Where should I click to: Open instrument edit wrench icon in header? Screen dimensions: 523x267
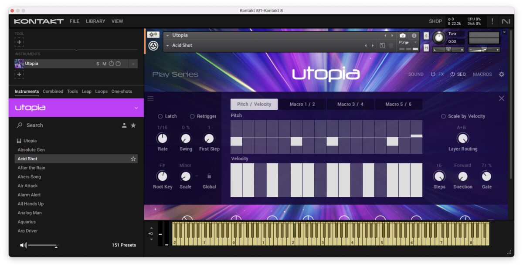click(153, 35)
